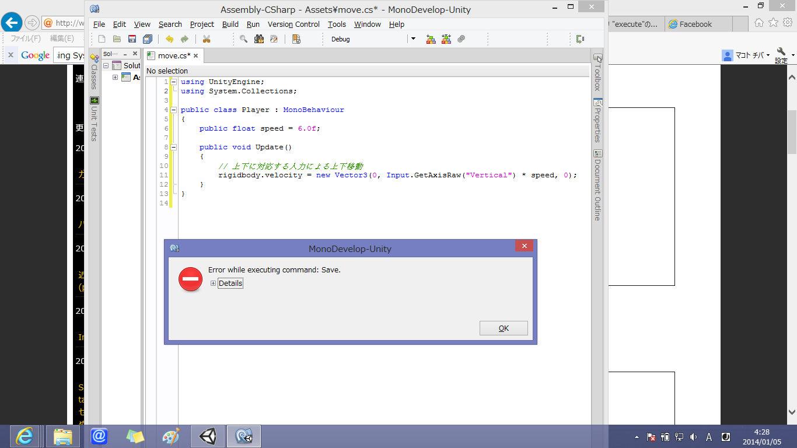
Task: Click the document icon after the Replace icon
Action: tap(296, 39)
